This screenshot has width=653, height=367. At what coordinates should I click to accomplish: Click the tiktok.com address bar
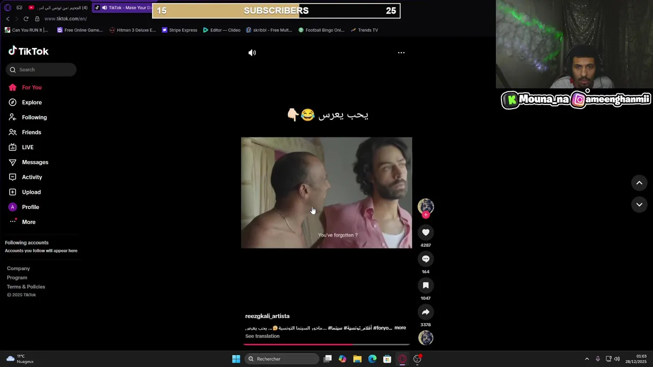pos(65,19)
